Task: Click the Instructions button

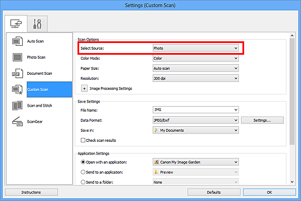Action: tap(31, 192)
